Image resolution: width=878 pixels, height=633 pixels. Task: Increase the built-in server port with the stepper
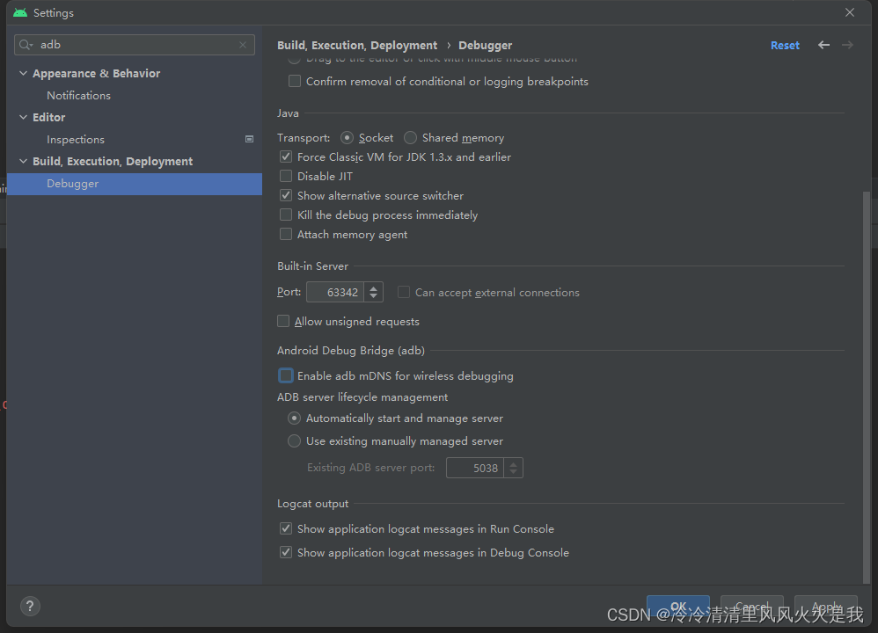375,287
